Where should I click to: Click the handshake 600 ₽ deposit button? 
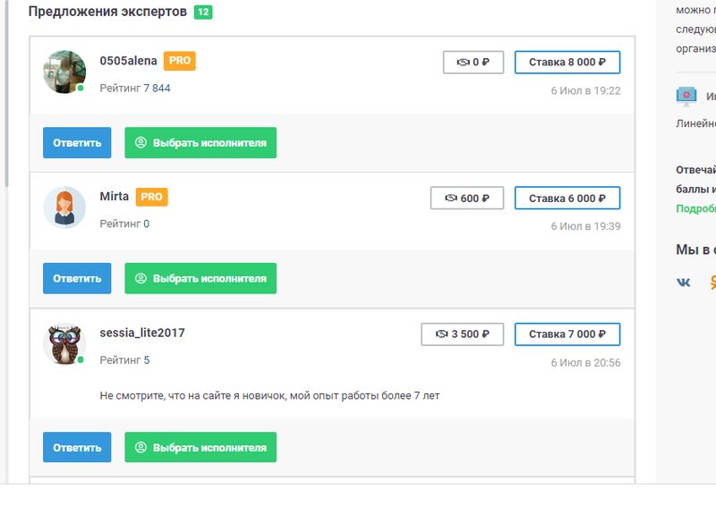[466, 199]
